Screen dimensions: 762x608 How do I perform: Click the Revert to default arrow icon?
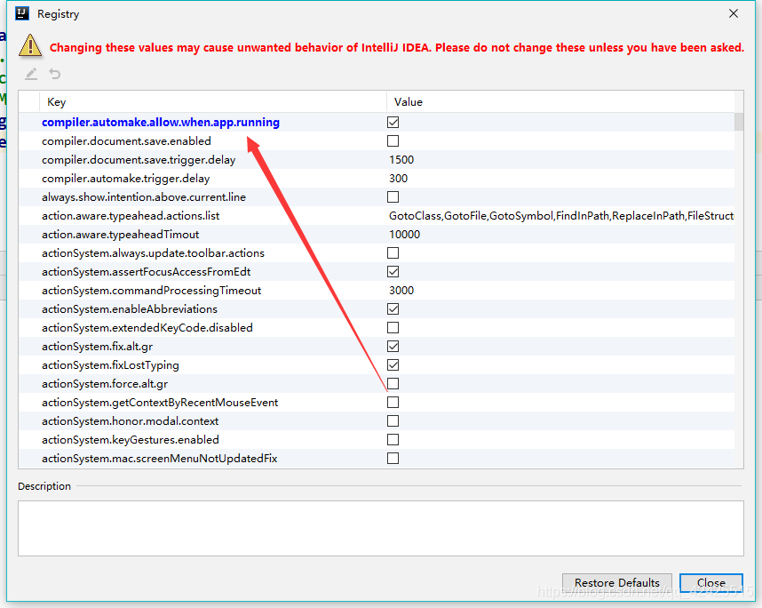click(x=55, y=74)
